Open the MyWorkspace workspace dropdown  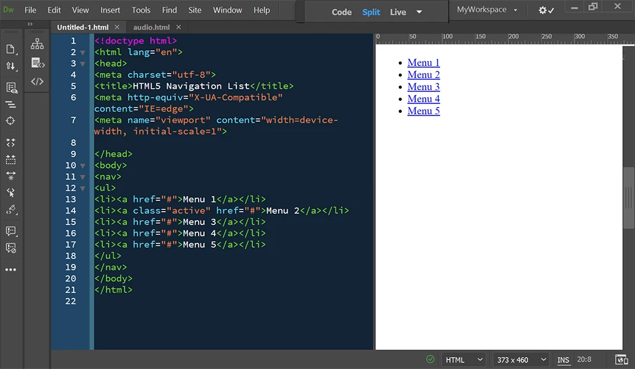(487, 10)
